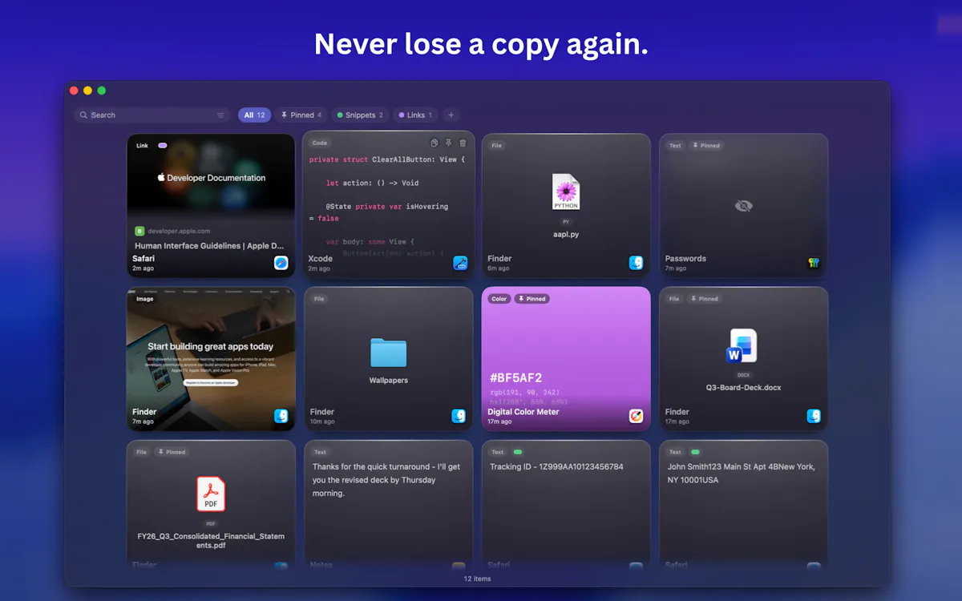The image size is (962, 601).
Task: Click the pin icon in the color card's Pinned badge
Action: (520, 299)
